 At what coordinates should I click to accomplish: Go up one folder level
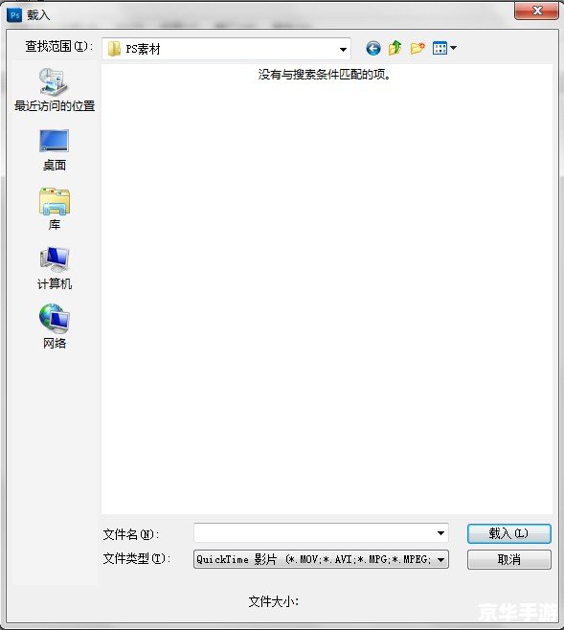[x=395, y=48]
